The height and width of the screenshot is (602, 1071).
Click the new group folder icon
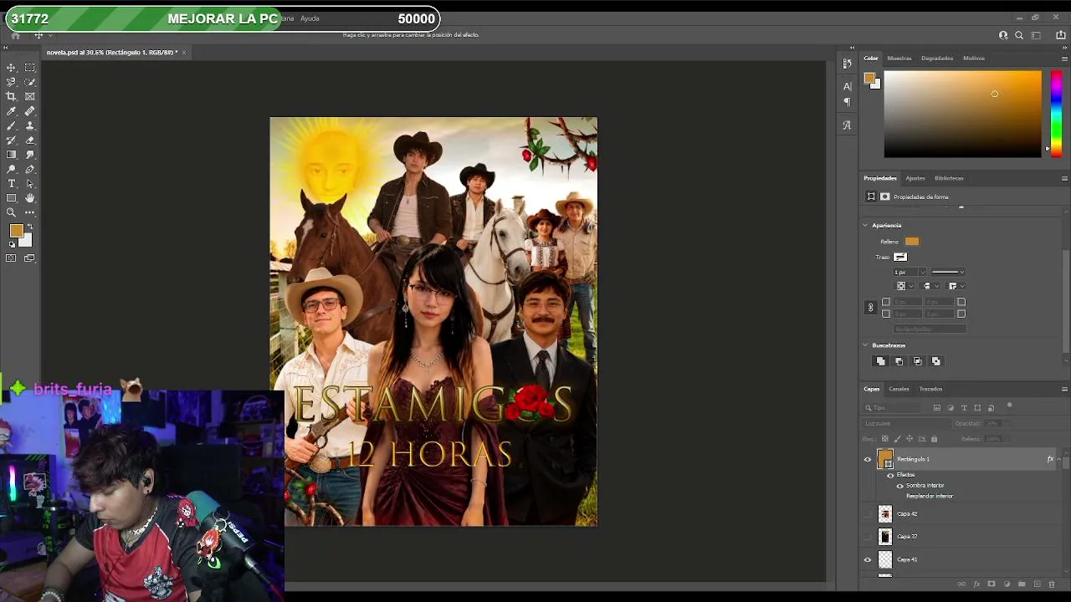(x=1022, y=584)
